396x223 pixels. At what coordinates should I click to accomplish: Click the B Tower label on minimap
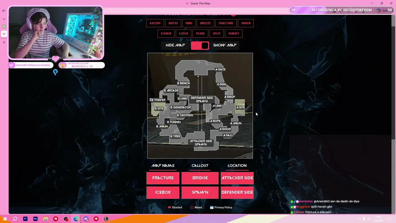[x=158, y=100]
